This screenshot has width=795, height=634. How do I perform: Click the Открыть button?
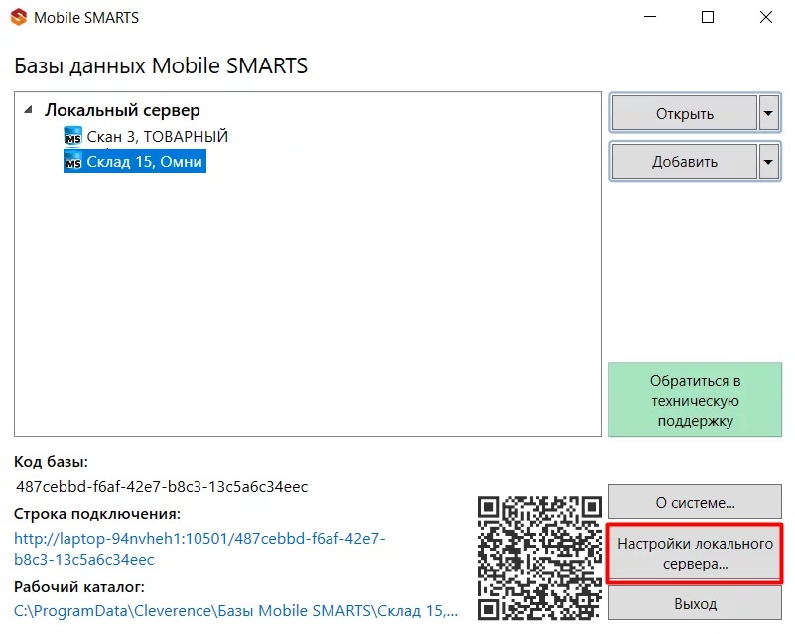[x=685, y=113]
